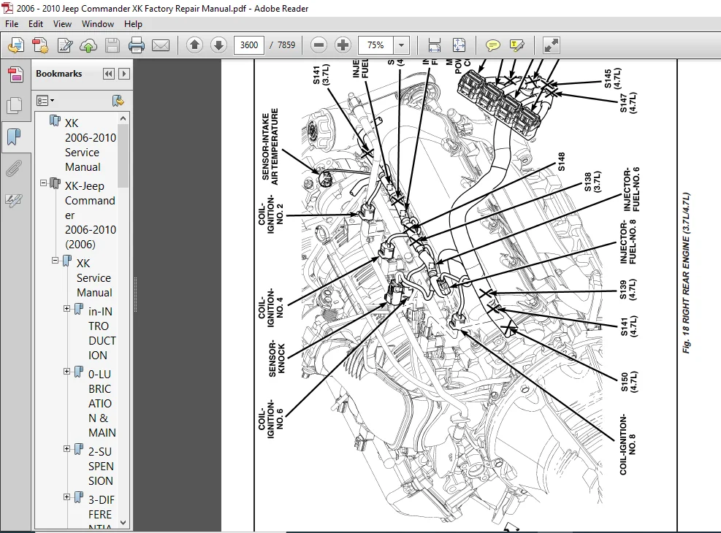The height and width of the screenshot is (533, 721).
Task: Select the highlight text tool
Action: click(517, 45)
